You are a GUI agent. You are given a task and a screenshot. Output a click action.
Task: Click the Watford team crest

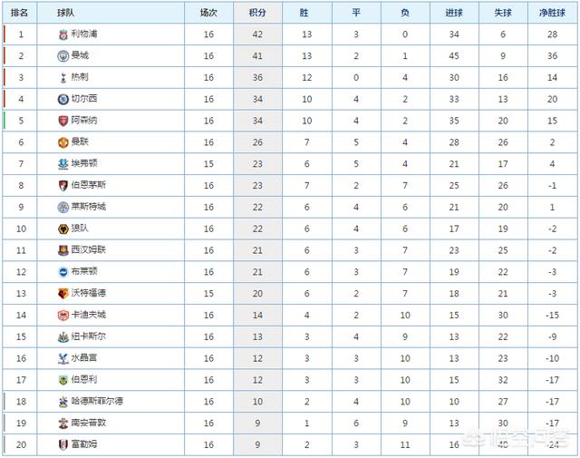[x=63, y=294]
